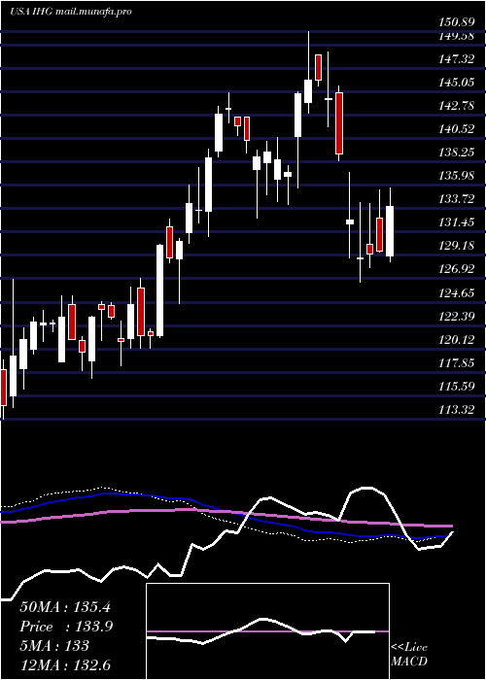Click the 140.52 price axis label

coord(458,129)
